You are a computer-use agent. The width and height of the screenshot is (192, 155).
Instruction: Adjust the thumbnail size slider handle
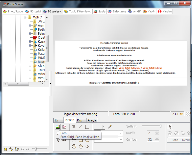[x=36, y=149]
